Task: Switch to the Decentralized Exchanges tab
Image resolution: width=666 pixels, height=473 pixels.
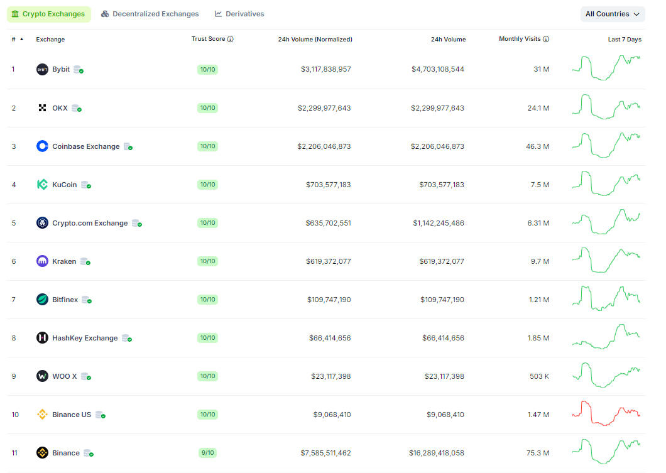Action: pos(150,14)
